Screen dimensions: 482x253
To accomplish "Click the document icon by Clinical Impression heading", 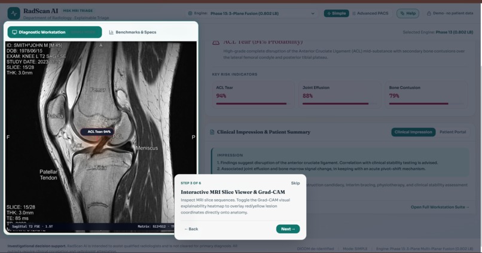I will pos(212,132).
